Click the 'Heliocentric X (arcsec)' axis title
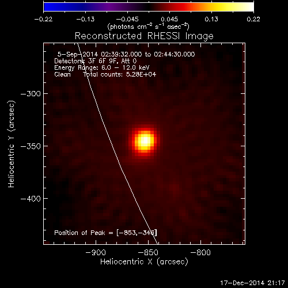The image size is (288, 288). [144, 262]
